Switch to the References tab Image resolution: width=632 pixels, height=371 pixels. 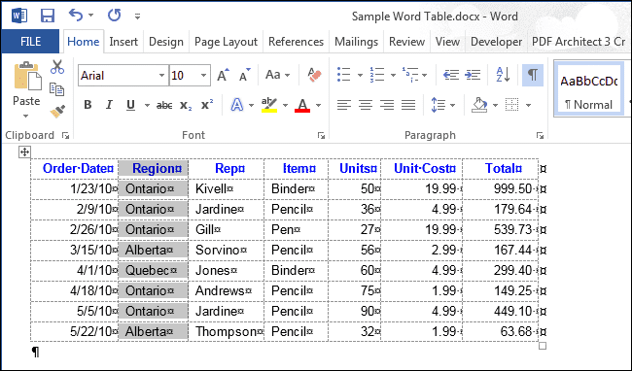[x=296, y=42]
